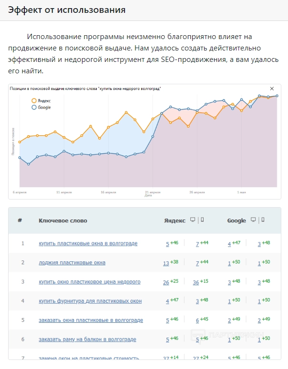
Task: Close the keyword position chart
Action: point(272,89)
